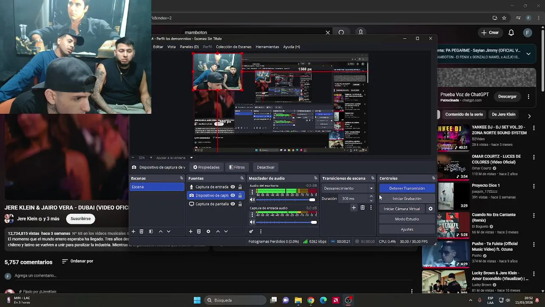Expand the YouTube playlist queue chevron
545x307 pixels.
pyautogui.click(x=528, y=54)
